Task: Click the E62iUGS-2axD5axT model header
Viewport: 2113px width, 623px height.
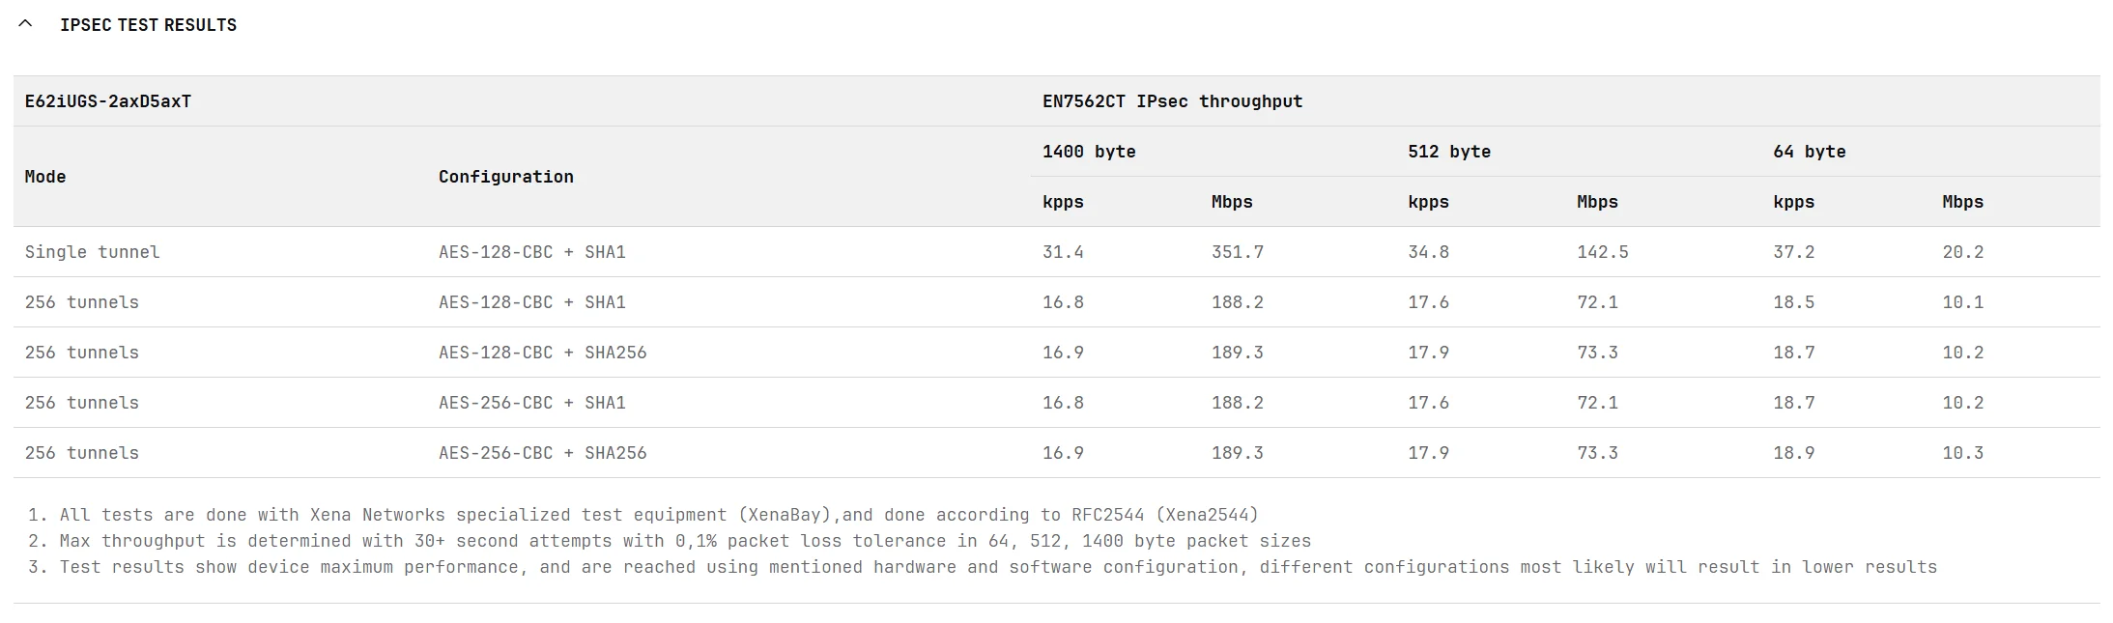Action: pos(108,101)
